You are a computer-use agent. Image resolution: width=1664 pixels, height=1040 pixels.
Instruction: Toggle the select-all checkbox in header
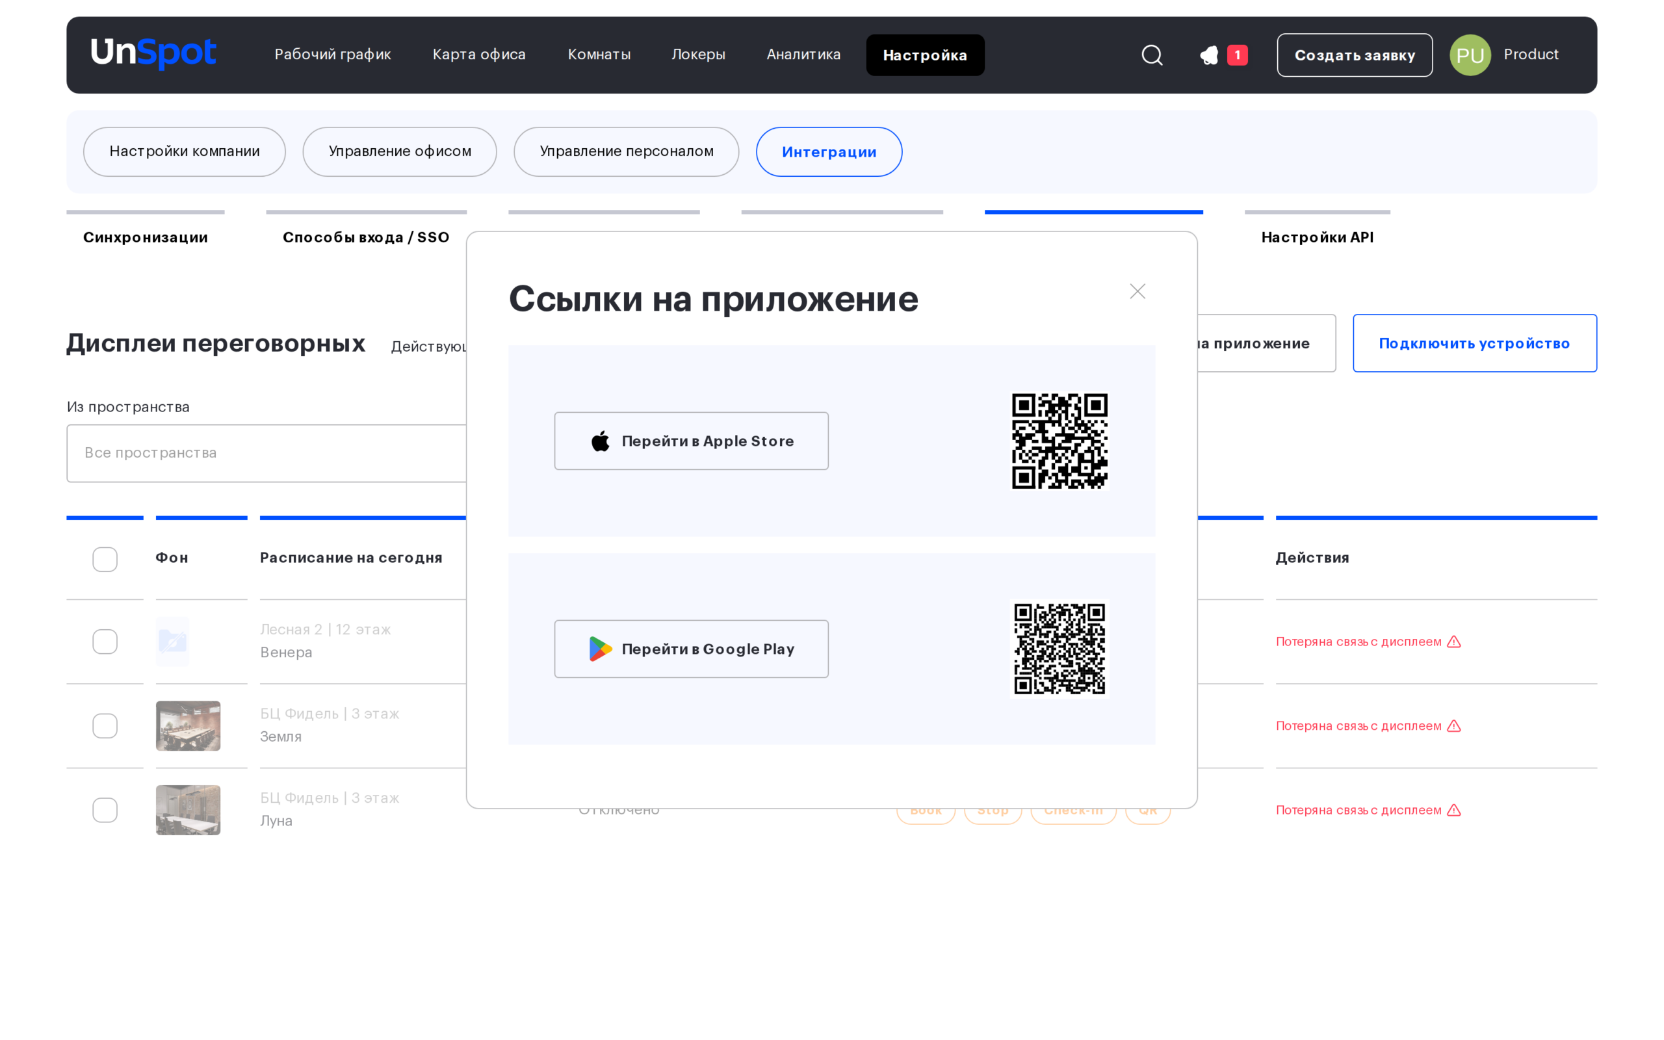[x=105, y=559]
